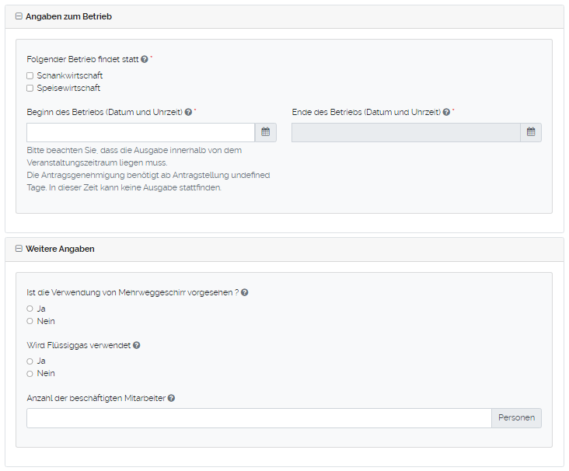Show help for Mehrweggeschirr question
The height and width of the screenshot is (471, 569).
pos(245,292)
